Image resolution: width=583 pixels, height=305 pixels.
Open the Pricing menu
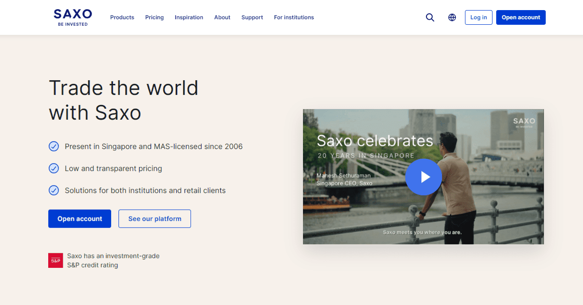(154, 17)
